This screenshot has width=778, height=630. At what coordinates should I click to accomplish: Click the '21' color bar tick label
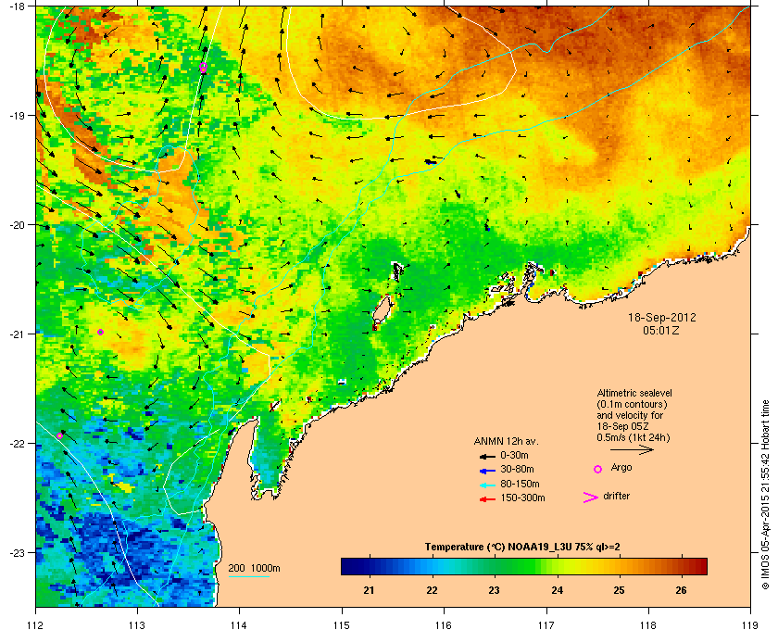[x=369, y=590]
